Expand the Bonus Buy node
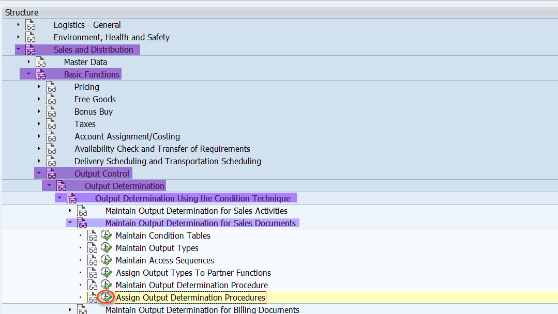The image size is (558, 314). click(39, 112)
